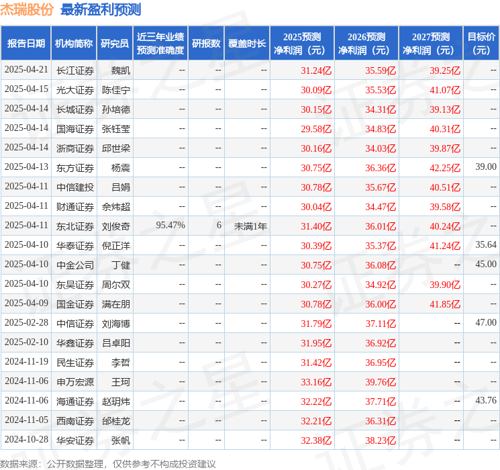Click the 42.25亿 2027 profit value
The width and height of the screenshot is (500, 470).
point(445,168)
